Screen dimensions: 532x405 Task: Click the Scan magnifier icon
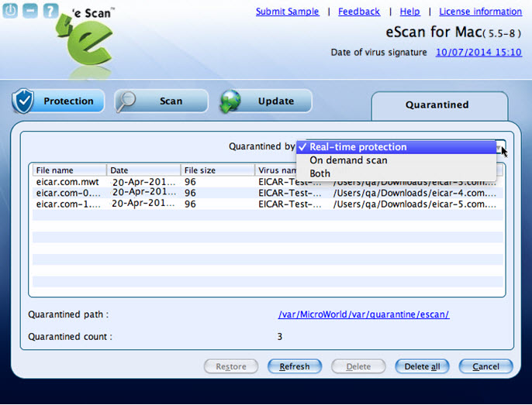pyautogui.click(x=126, y=101)
